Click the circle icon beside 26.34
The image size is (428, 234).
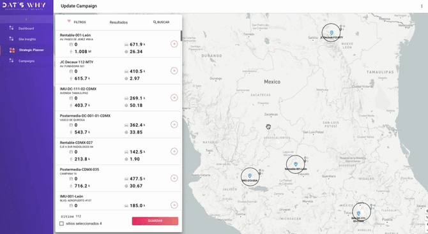tap(126, 52)
